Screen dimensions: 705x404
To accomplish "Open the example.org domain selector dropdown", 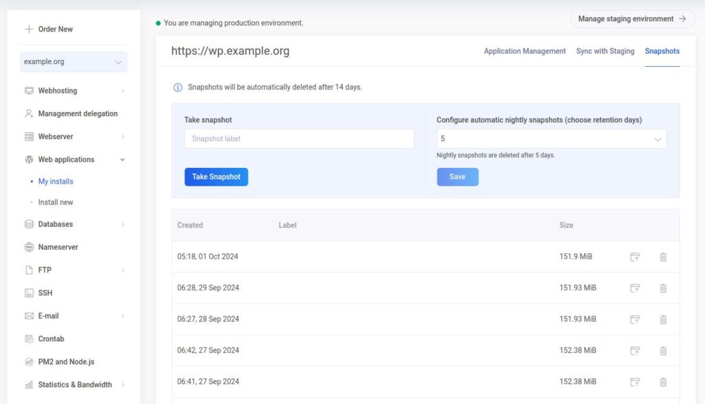I will (74, 62).
